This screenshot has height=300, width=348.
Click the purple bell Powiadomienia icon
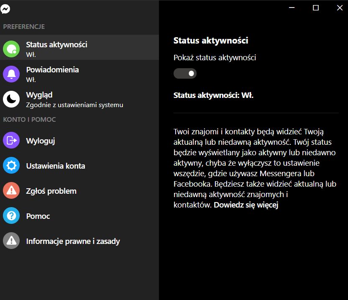(11, 74)
